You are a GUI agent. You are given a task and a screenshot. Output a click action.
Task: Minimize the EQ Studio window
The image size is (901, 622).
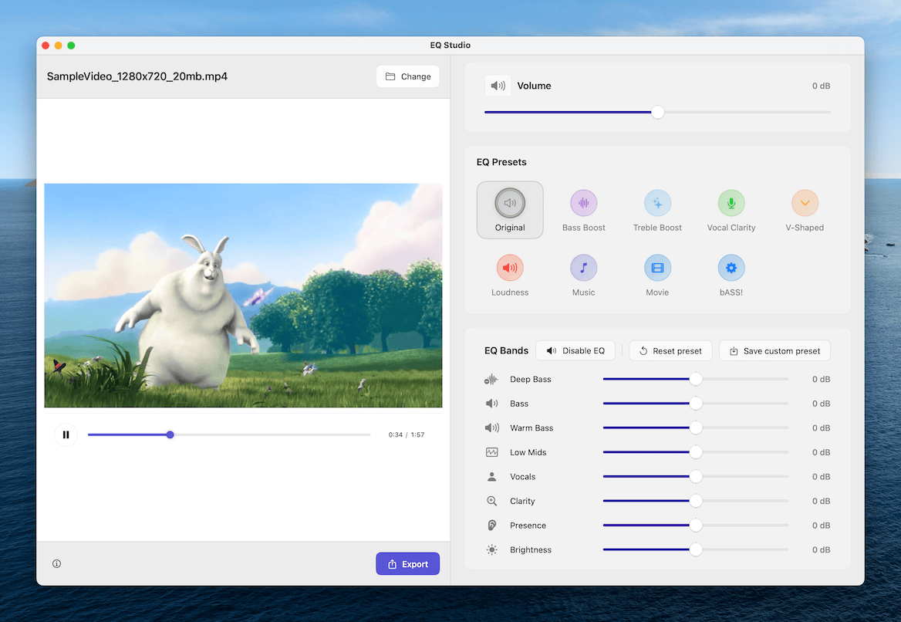[58, 46]
